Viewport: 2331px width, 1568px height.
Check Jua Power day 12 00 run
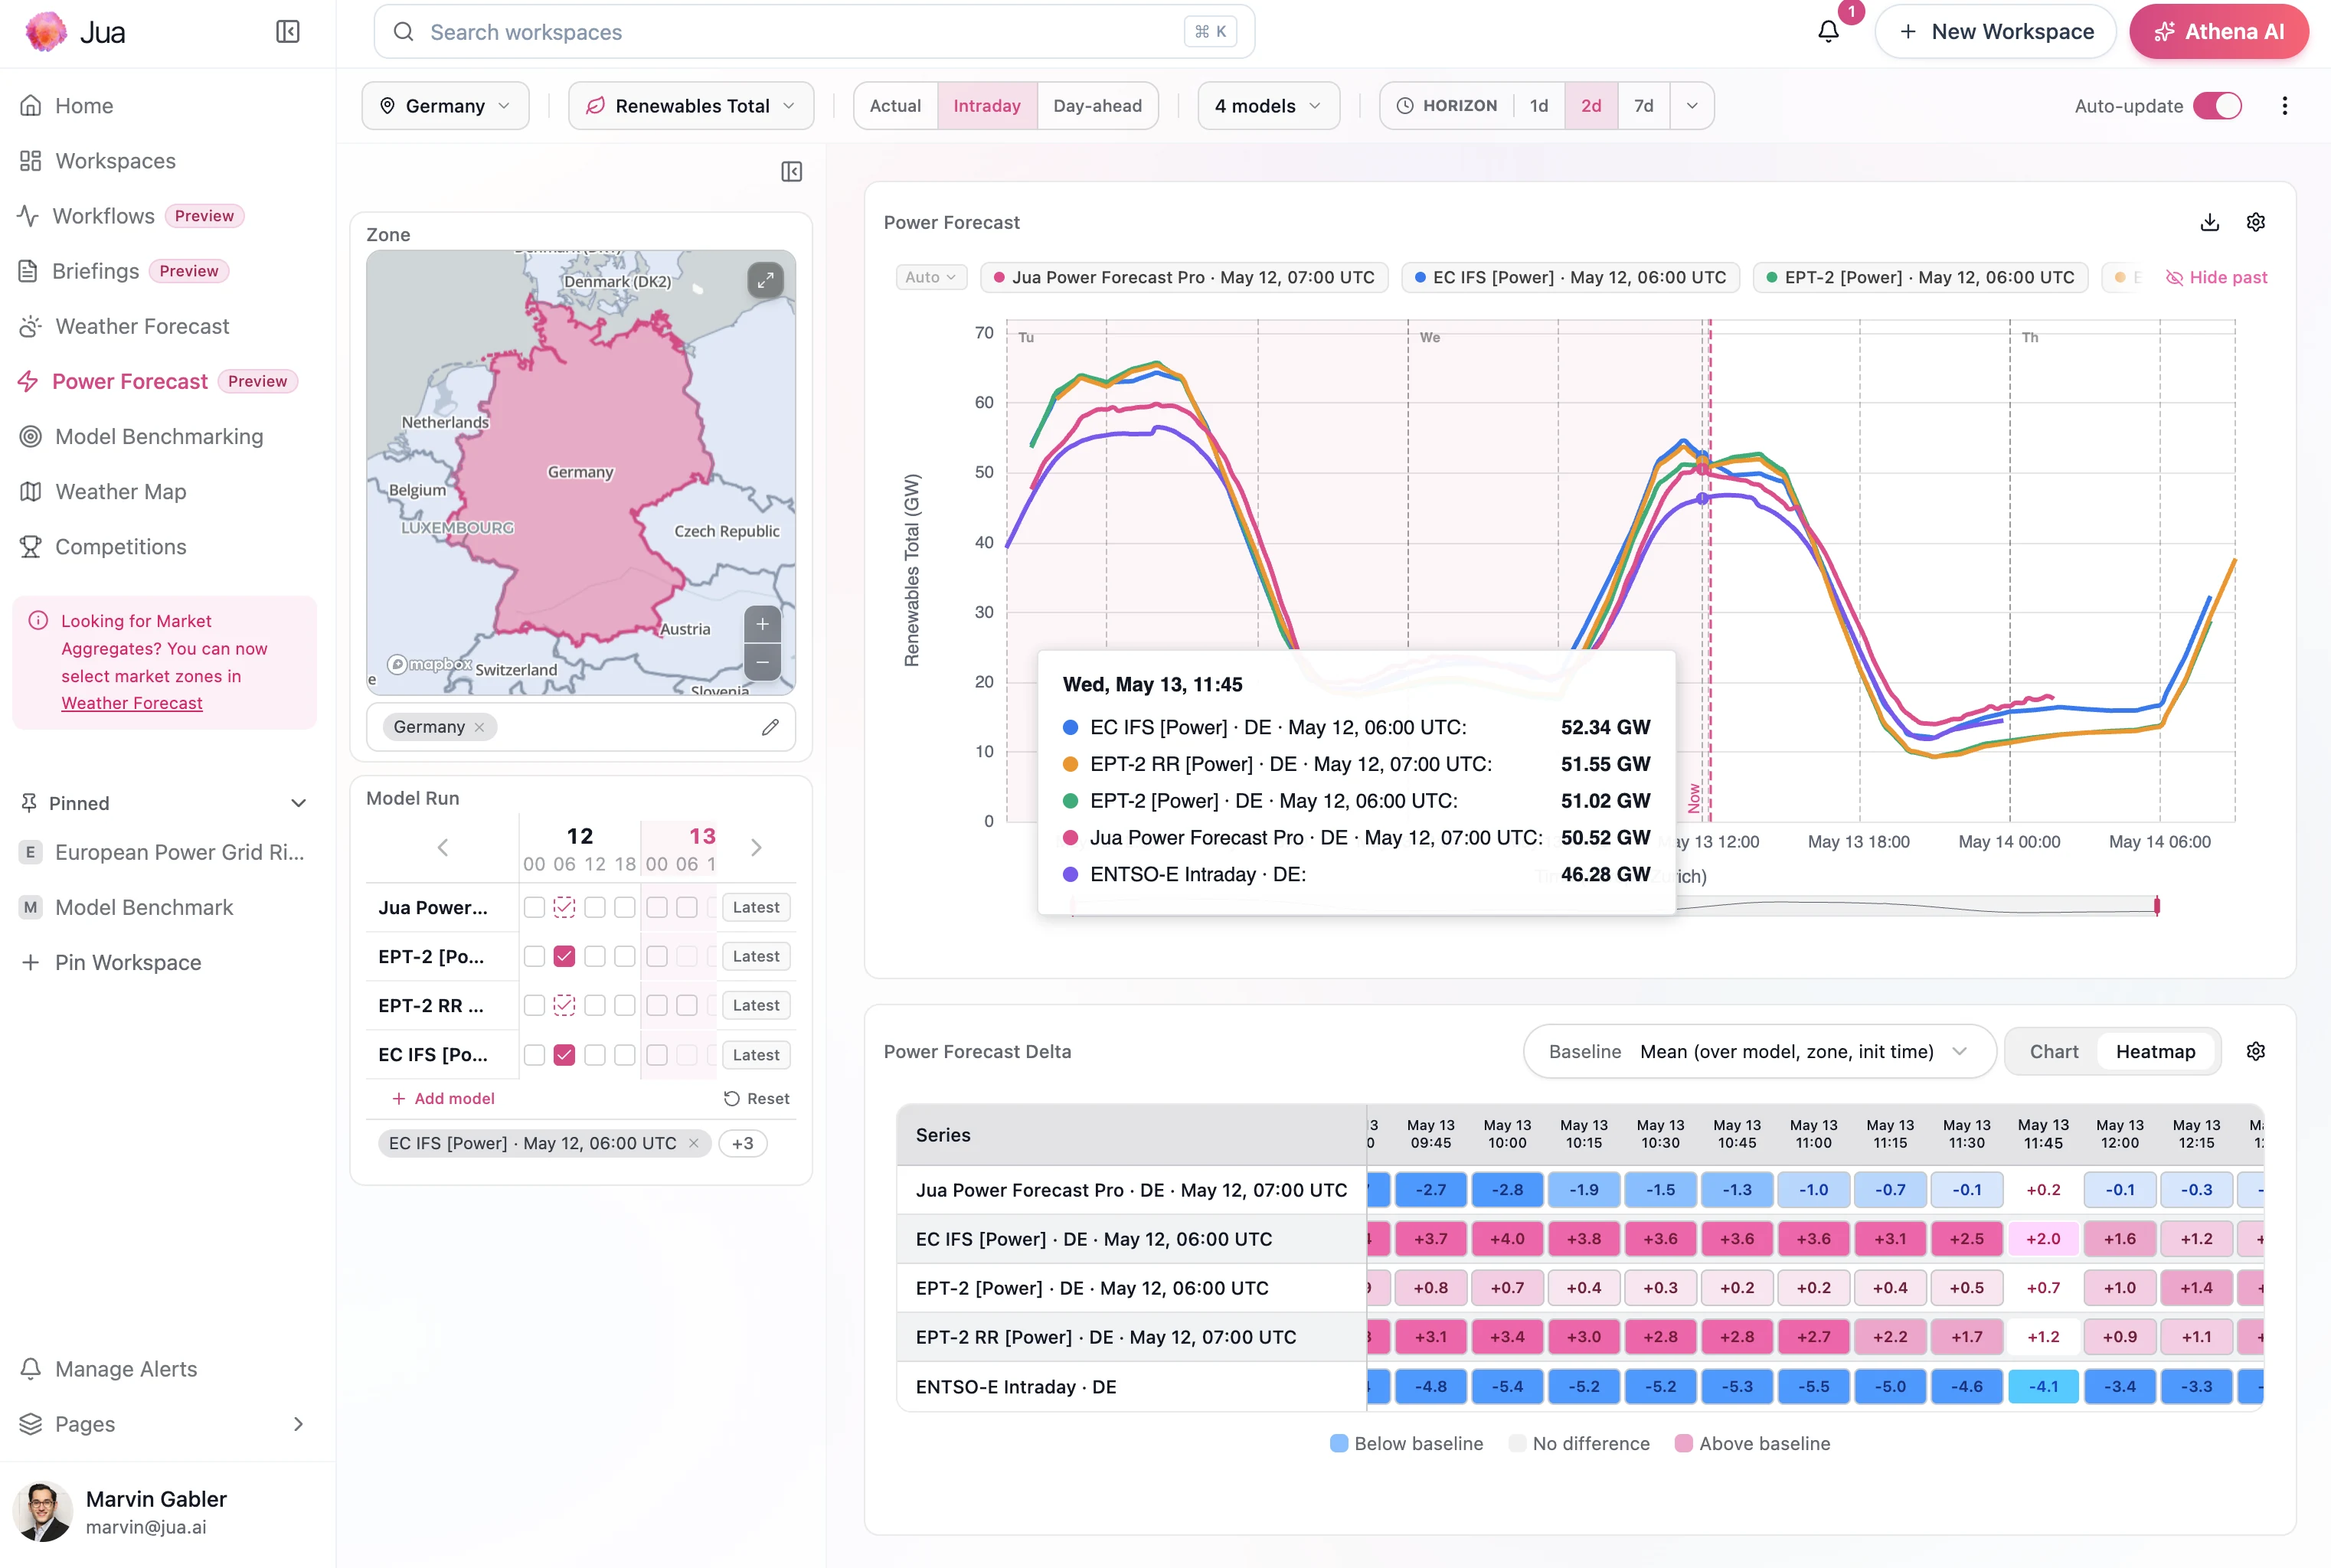tap(534, 907)
